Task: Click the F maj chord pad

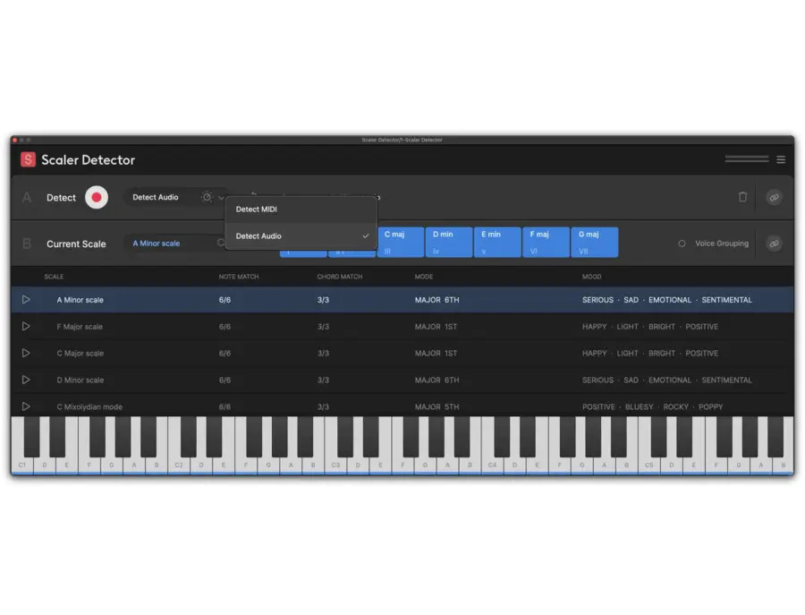Action: coord(546,242)
